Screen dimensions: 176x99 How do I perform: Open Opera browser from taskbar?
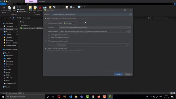pos(59,97)
